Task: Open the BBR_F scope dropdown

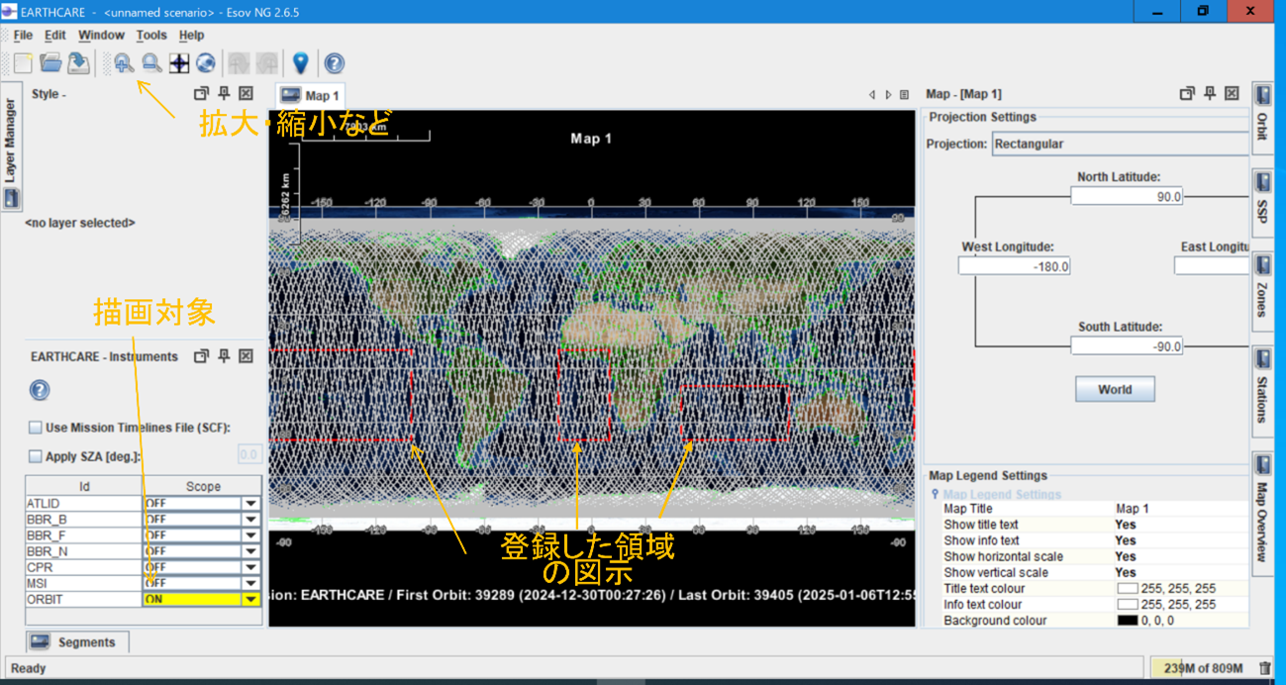Action: (x=251, y=535)
